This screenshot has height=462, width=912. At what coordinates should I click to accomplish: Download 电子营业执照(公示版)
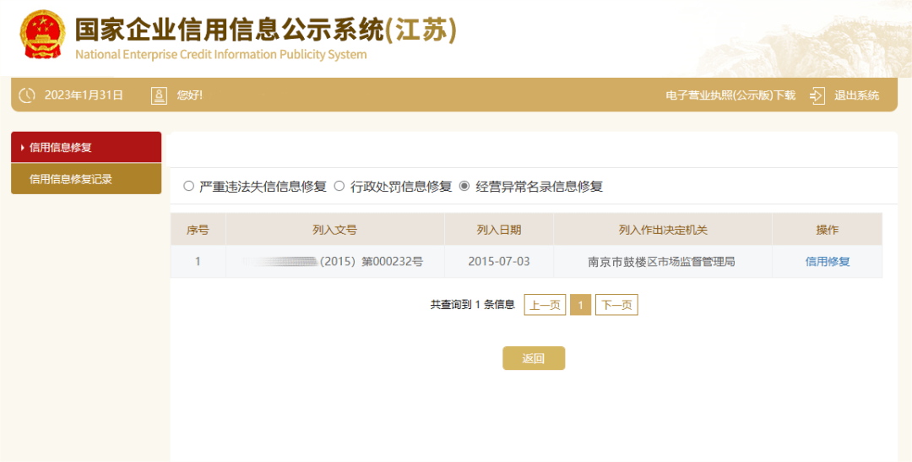(x=730, y=95)
